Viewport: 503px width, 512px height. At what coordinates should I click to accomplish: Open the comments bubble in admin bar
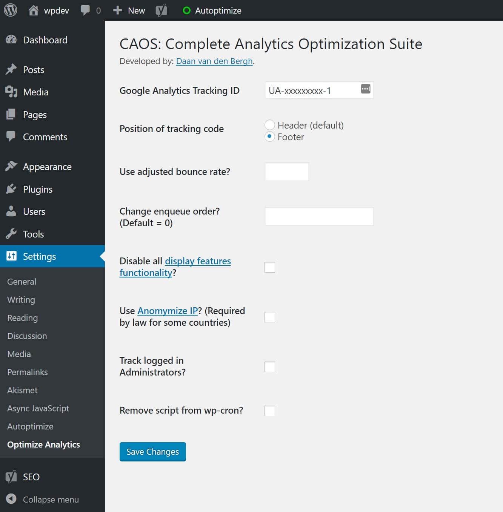84,10
